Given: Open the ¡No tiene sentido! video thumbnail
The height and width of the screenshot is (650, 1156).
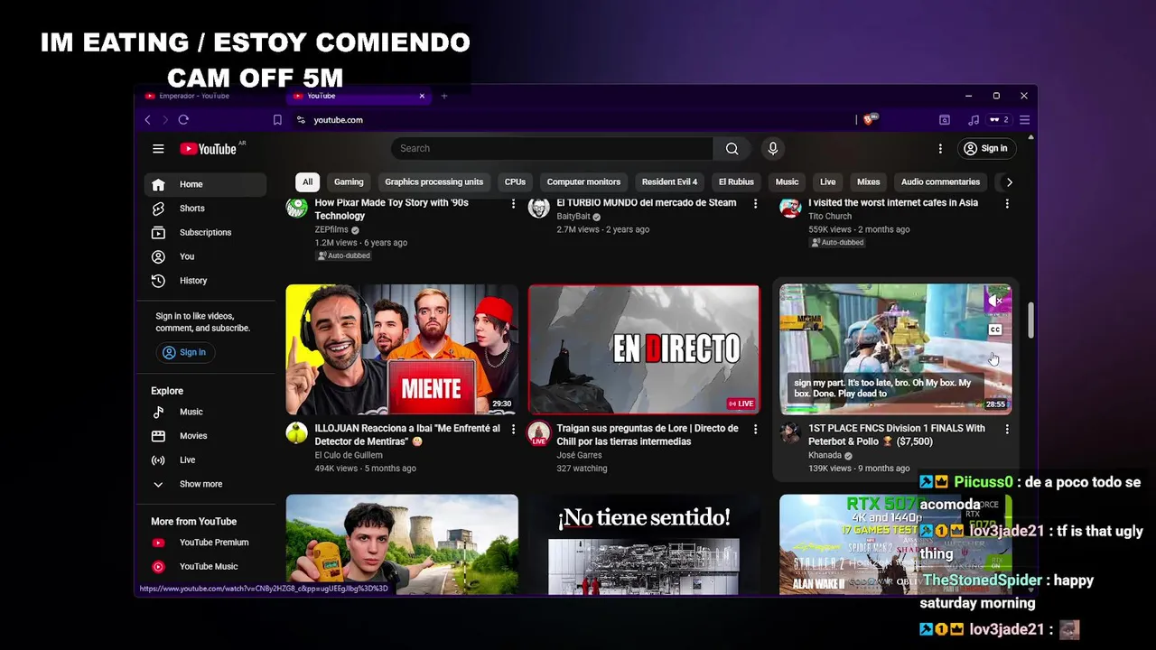Looking at the screenshot, I should [x=644, y=544].
